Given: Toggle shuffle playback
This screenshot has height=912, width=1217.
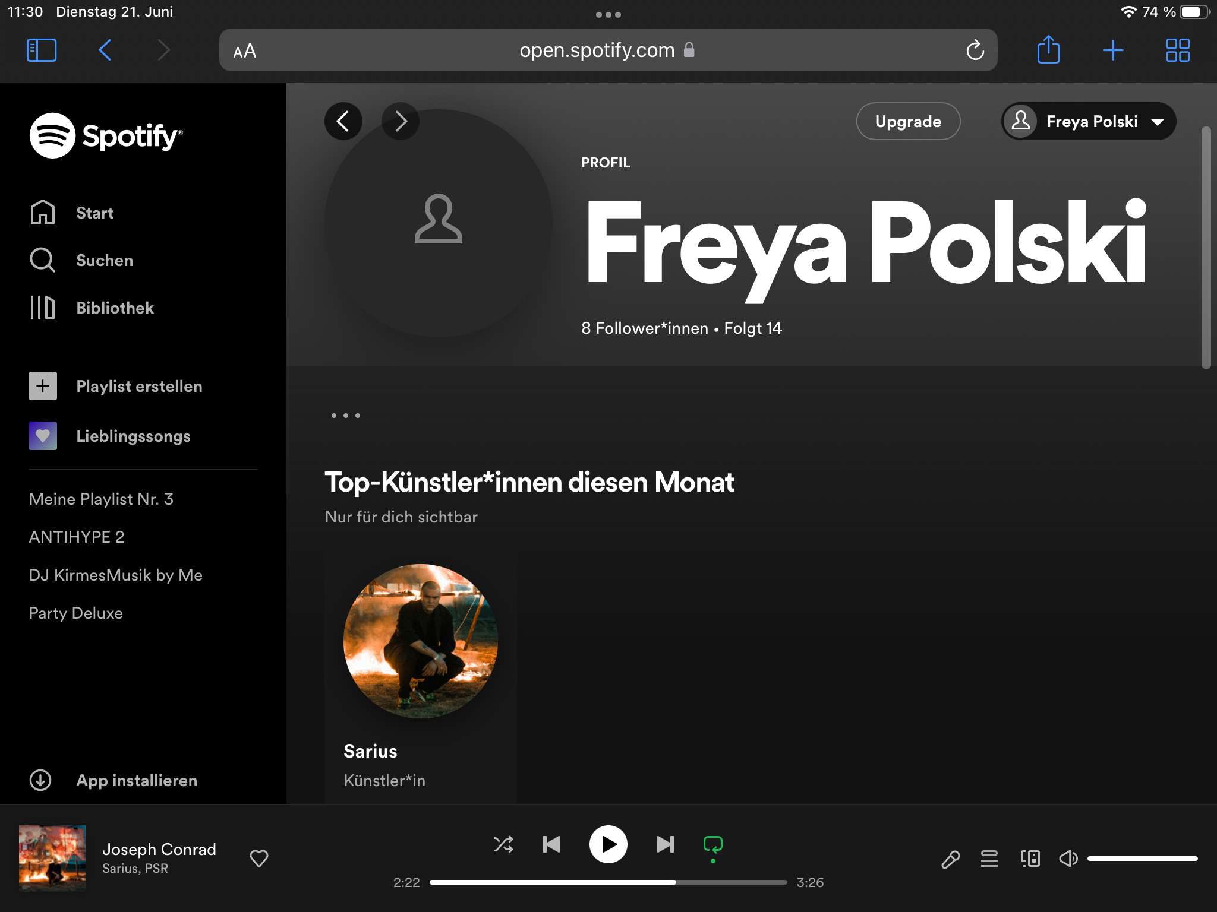Looking at the screenshot, I should pos(503,844).
